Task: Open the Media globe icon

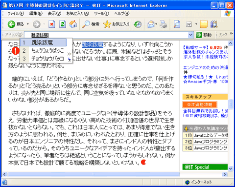Action: click(138, 24)
